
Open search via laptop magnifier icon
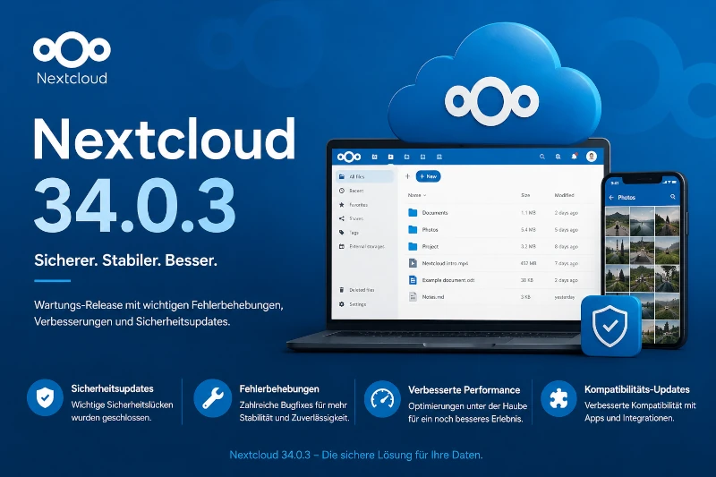click(x=542, y=157)
